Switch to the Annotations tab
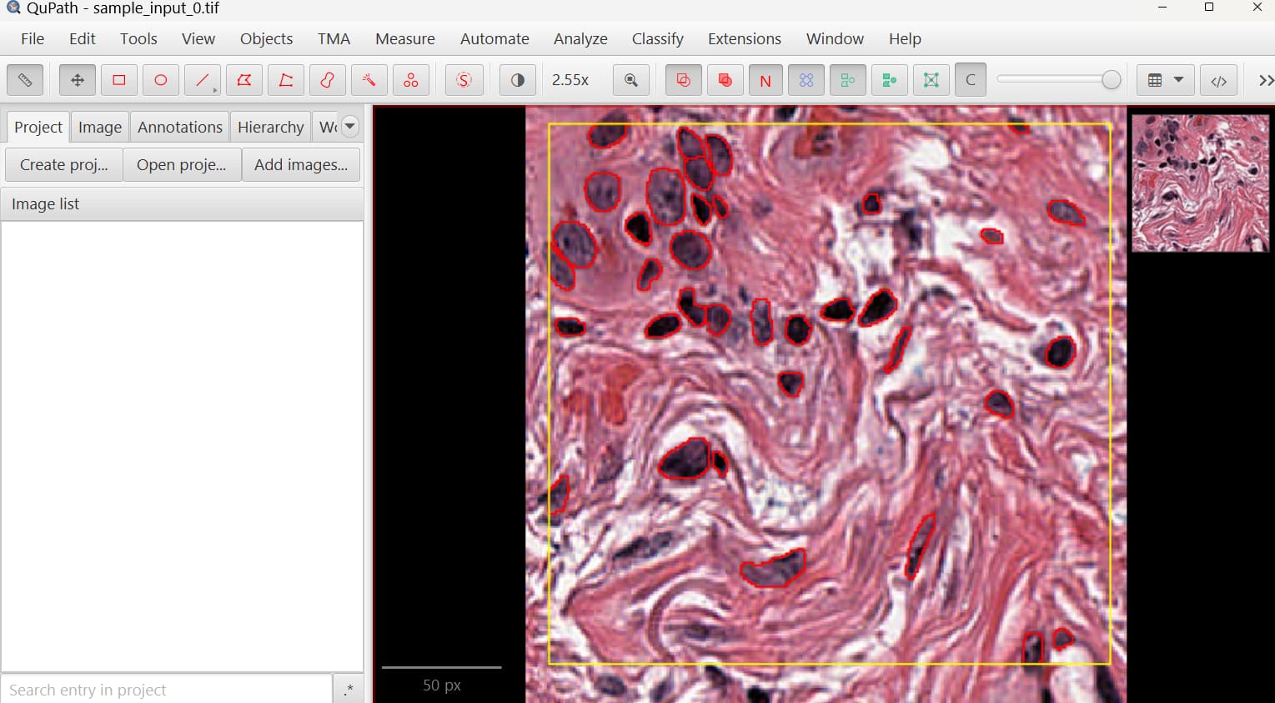This screenshot has height=703, width=1275. 179,127
